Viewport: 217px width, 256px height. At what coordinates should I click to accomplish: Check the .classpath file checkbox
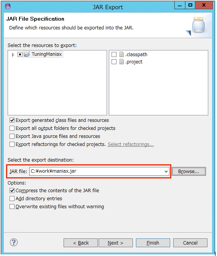coord(114,54)
